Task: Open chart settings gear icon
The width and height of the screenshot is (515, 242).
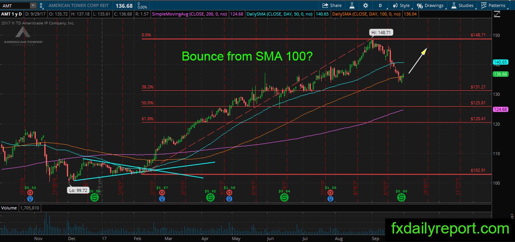Action: tap(365, 5)
